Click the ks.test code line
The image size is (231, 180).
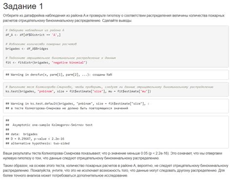coord(78,91)
